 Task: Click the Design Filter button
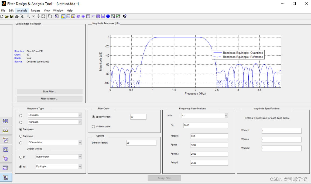pos(165,178)
